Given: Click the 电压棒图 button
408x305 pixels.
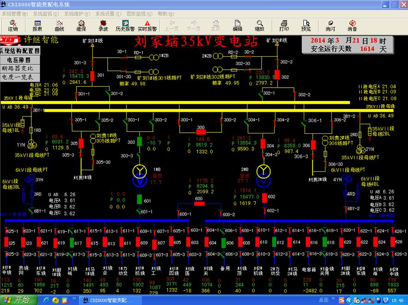Looking at the screenshot, I should pos(18,60).
